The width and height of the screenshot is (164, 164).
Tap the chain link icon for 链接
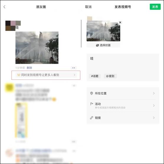pyautogui.click(x=91, y=118)
